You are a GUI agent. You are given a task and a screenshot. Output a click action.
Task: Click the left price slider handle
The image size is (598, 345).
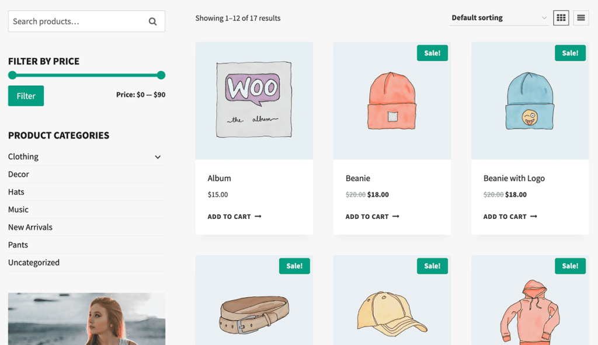(x=12, y=75)
